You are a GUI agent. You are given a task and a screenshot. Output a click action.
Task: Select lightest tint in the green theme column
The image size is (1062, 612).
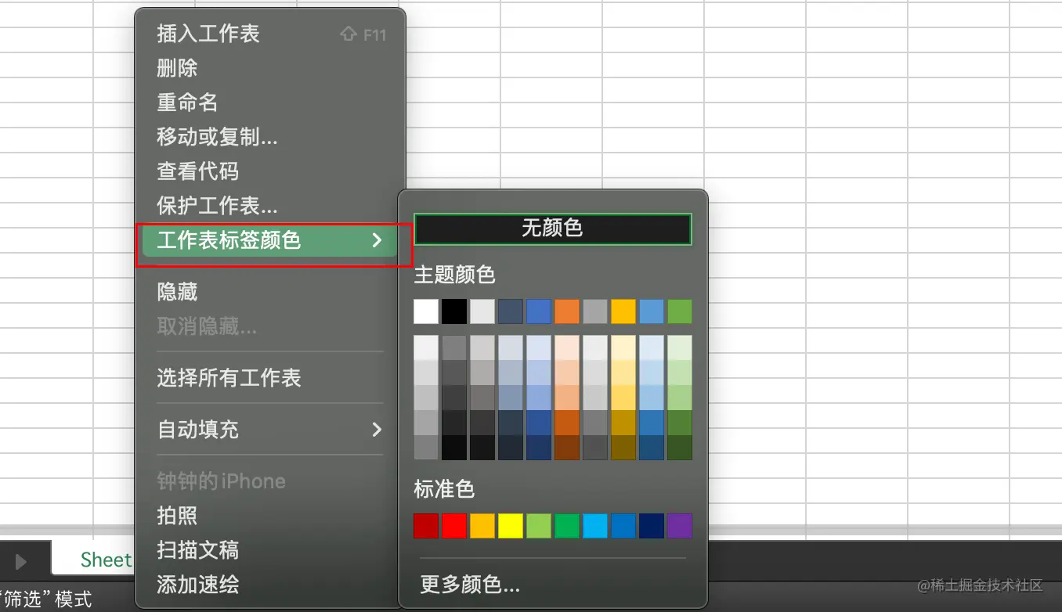(680, 347)
